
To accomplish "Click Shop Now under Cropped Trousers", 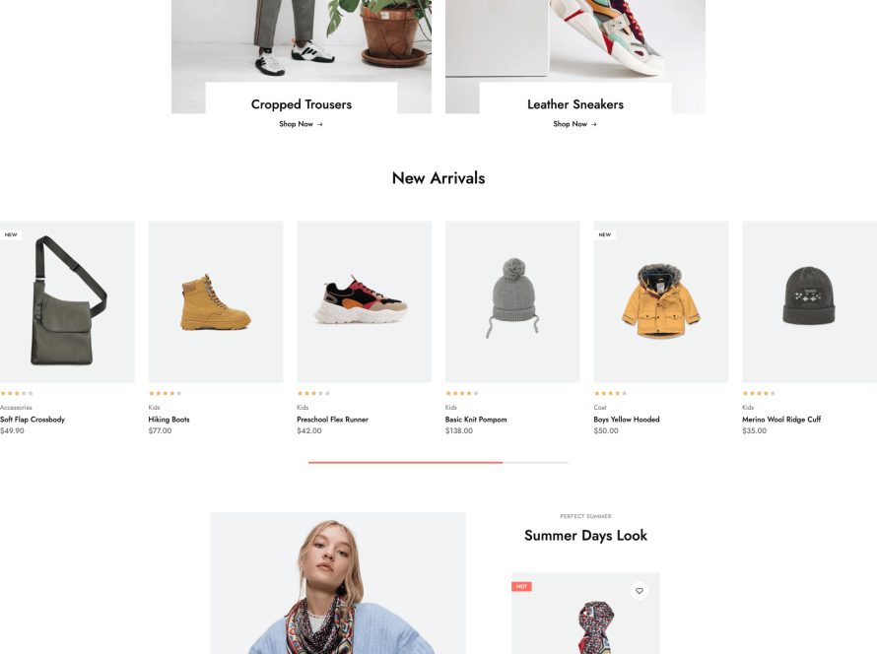I will [x=301, y=124].
